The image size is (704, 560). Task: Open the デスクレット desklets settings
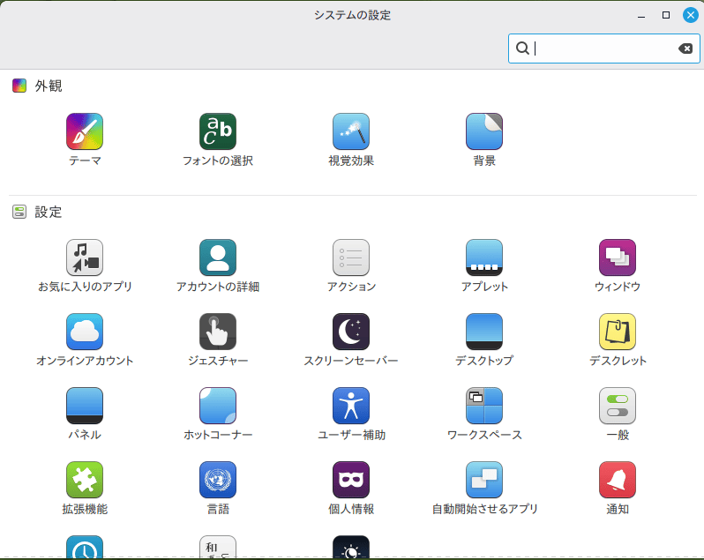[x=618, y=332]
